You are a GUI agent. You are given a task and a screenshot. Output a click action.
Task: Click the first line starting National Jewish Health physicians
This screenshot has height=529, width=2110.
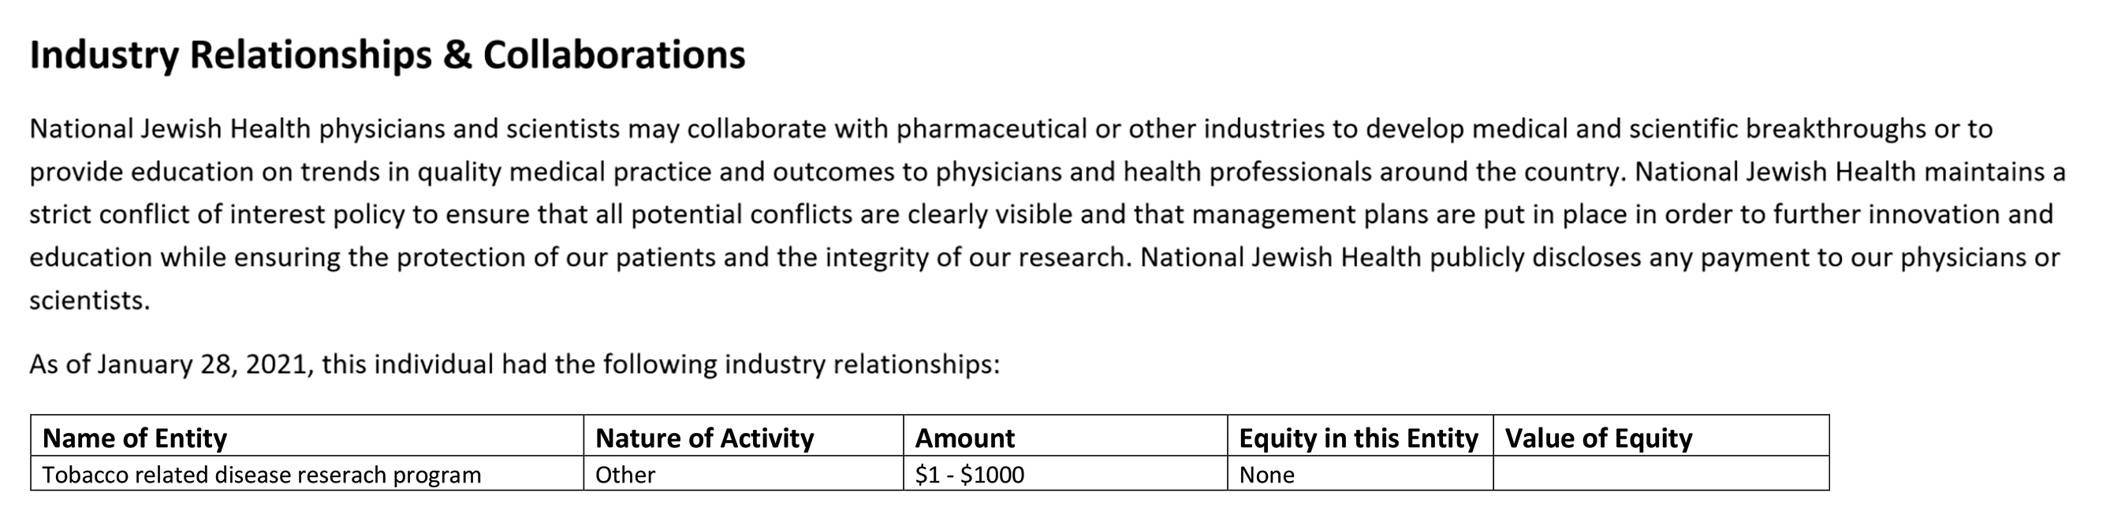click(1011, 129)
